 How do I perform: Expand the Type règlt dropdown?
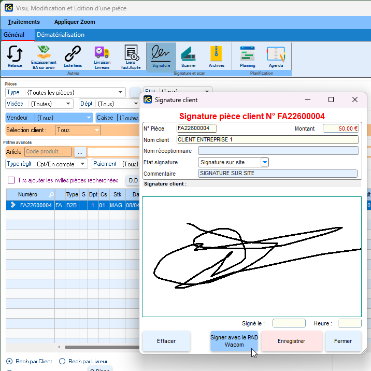point(83,164)
